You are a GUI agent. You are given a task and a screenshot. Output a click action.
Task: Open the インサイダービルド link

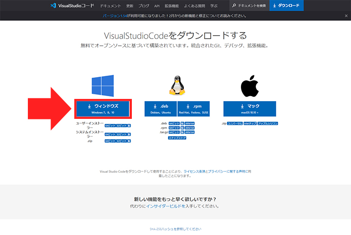166,206
